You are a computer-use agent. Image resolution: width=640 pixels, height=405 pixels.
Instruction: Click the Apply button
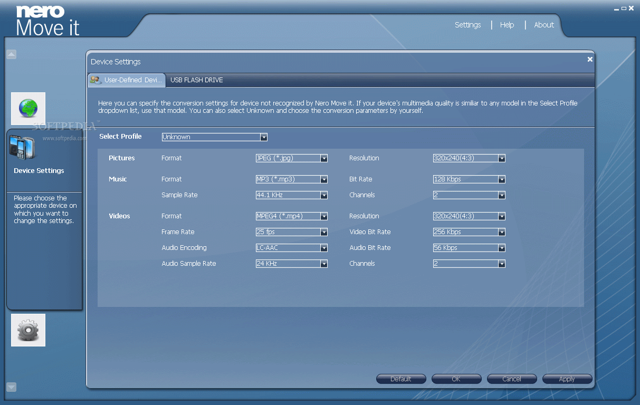567,379
